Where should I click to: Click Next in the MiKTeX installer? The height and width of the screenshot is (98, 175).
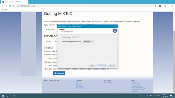tap(101, 66)
